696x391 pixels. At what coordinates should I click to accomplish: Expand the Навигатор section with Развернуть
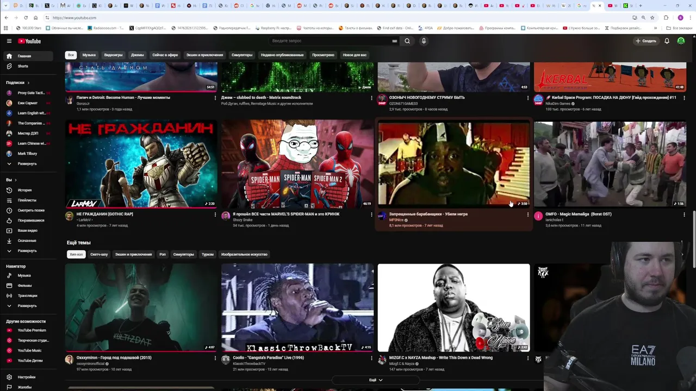pyautogui.click(x=27, y=306)
